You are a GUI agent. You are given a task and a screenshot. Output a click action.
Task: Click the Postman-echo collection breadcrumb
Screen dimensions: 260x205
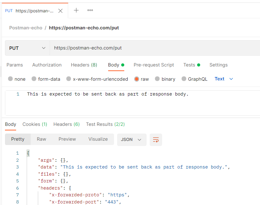(26, 28)
